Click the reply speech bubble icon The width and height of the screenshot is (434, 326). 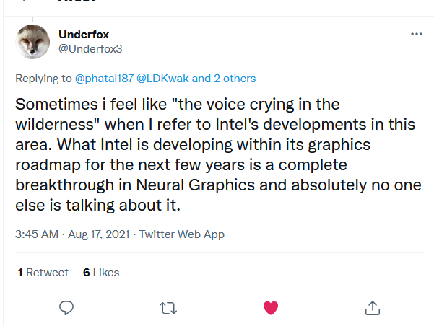tap(66, 308)
